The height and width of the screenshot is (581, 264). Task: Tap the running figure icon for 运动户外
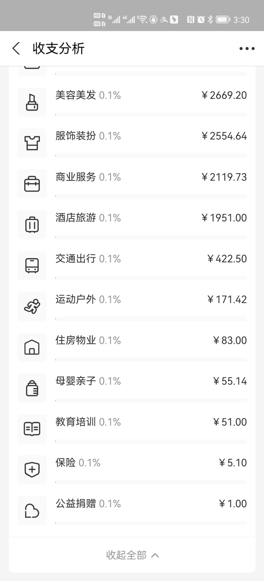(x=32, y=307)
